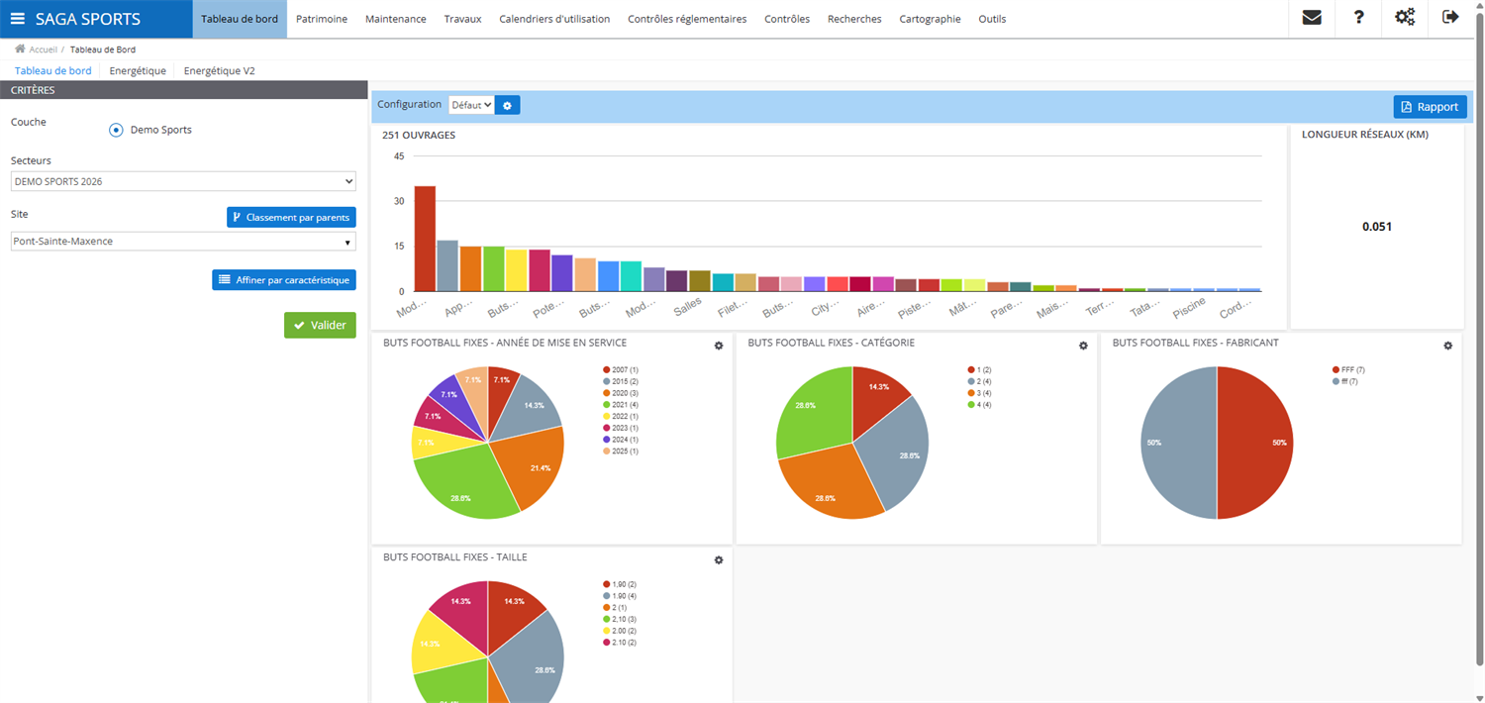Click the logout exit icon

tap(1451, 18)
